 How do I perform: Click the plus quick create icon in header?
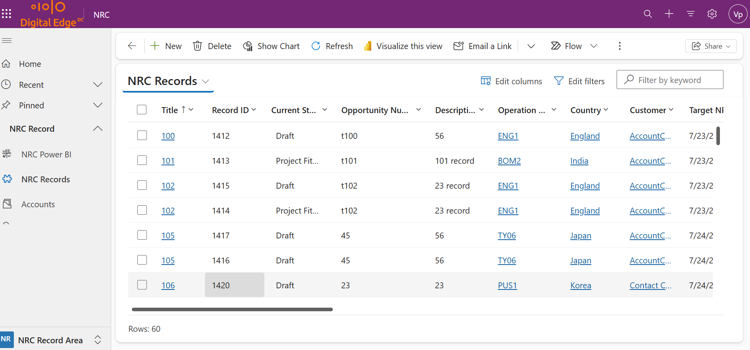669,14
